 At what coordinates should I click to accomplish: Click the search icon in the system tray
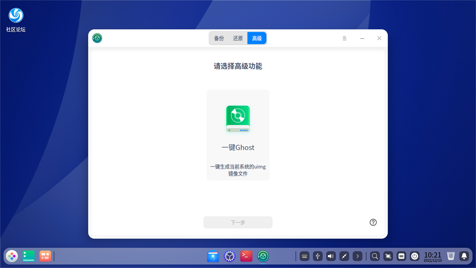(x=374, y=256)
